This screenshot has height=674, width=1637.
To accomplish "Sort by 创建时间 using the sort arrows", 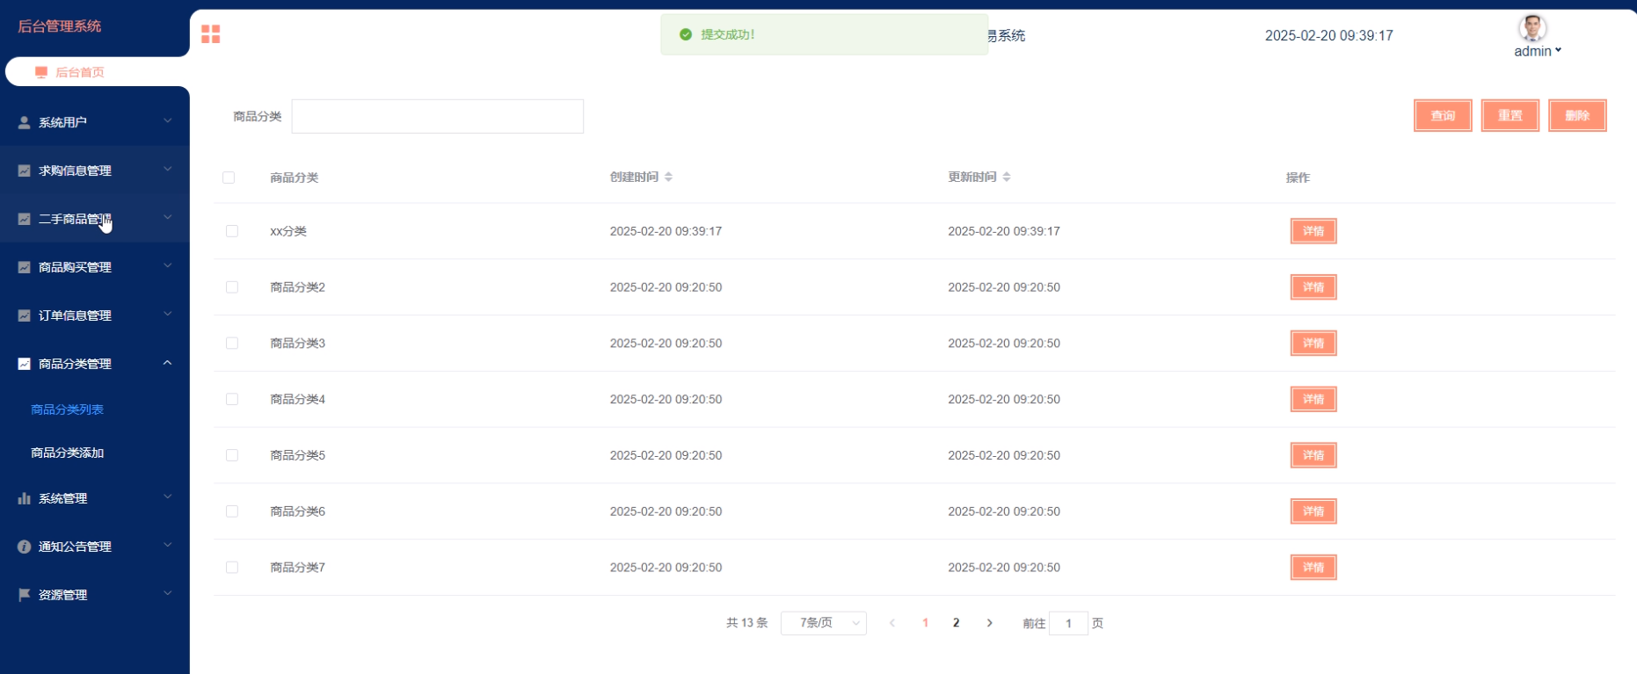I will 668,177.
